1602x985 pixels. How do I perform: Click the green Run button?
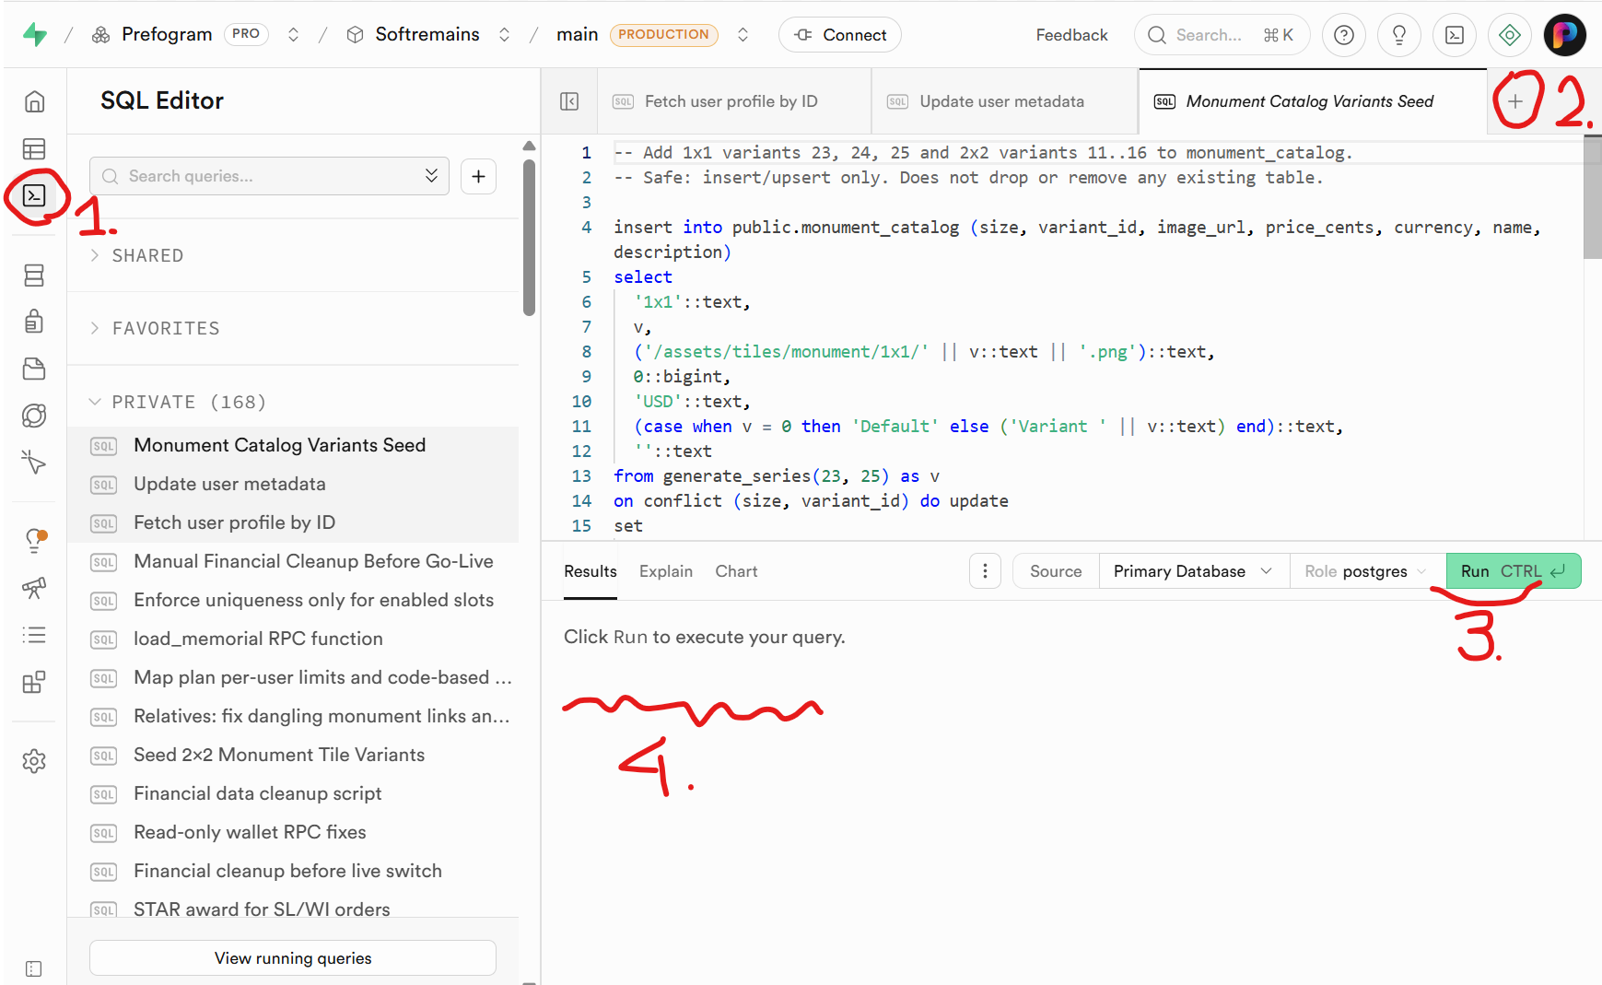1512,571
